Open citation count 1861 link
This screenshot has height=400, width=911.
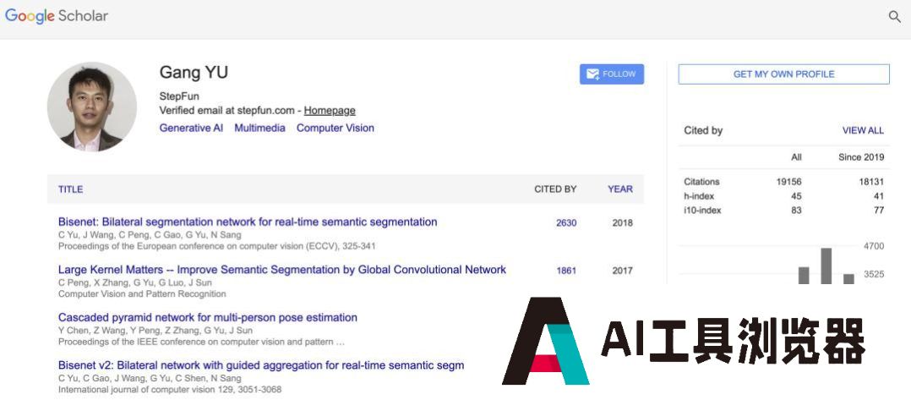point(566,271)
